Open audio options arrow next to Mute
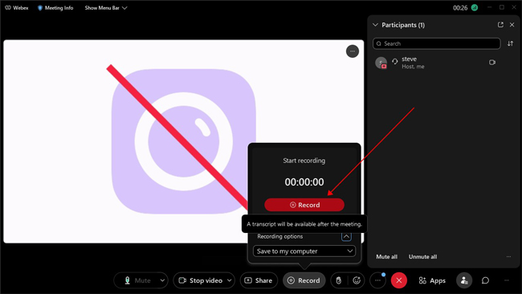The image size is (522, 294). pos(162,280)
